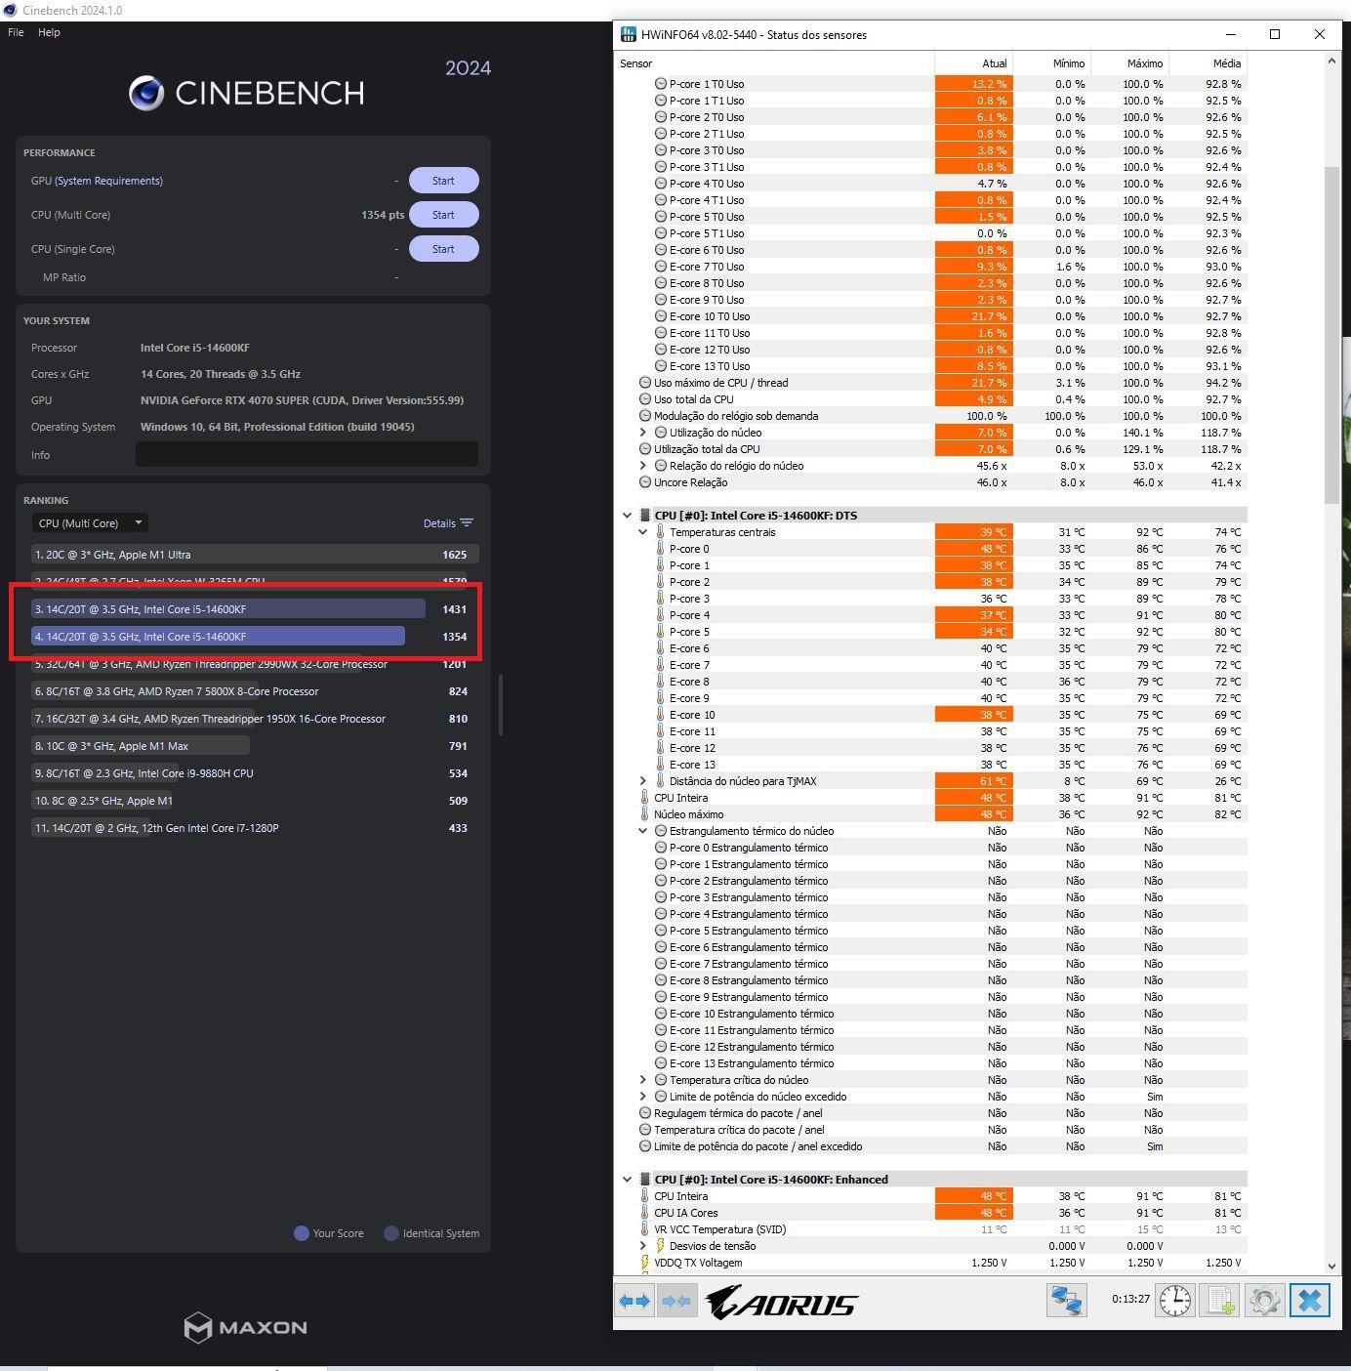Collapse the CPU Enhanced sensor group

click(627, 1180)
